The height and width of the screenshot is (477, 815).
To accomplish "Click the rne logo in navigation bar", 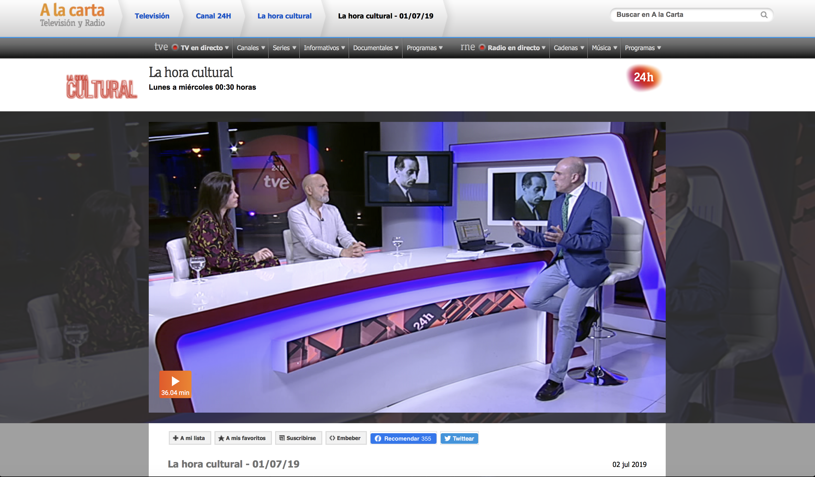I will [x=468, y=47].
